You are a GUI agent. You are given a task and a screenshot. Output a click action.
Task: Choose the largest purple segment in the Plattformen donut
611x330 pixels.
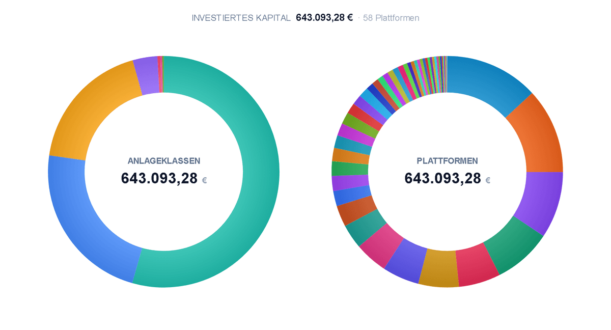[541, 201]
